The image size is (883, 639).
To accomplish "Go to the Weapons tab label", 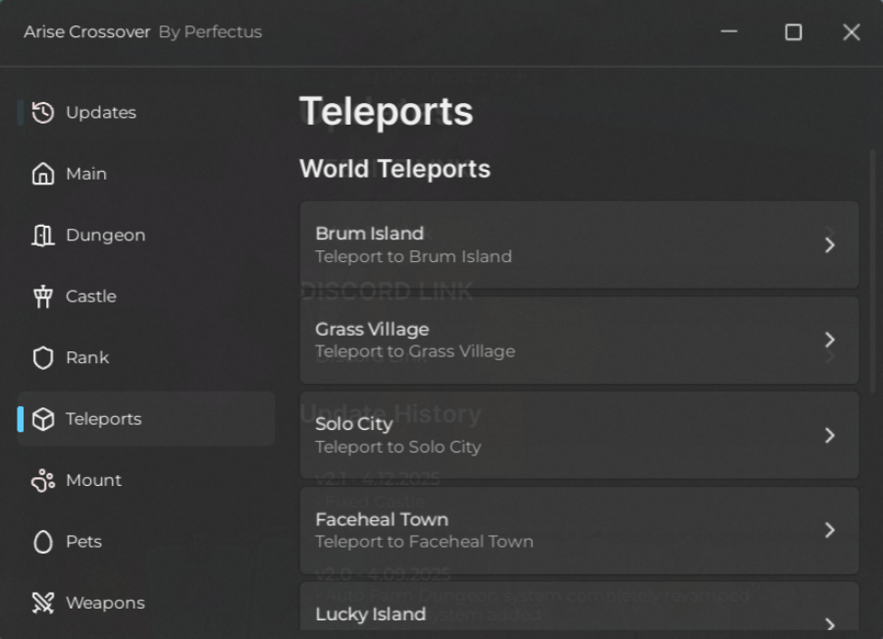I will click(x=105, y=603).
